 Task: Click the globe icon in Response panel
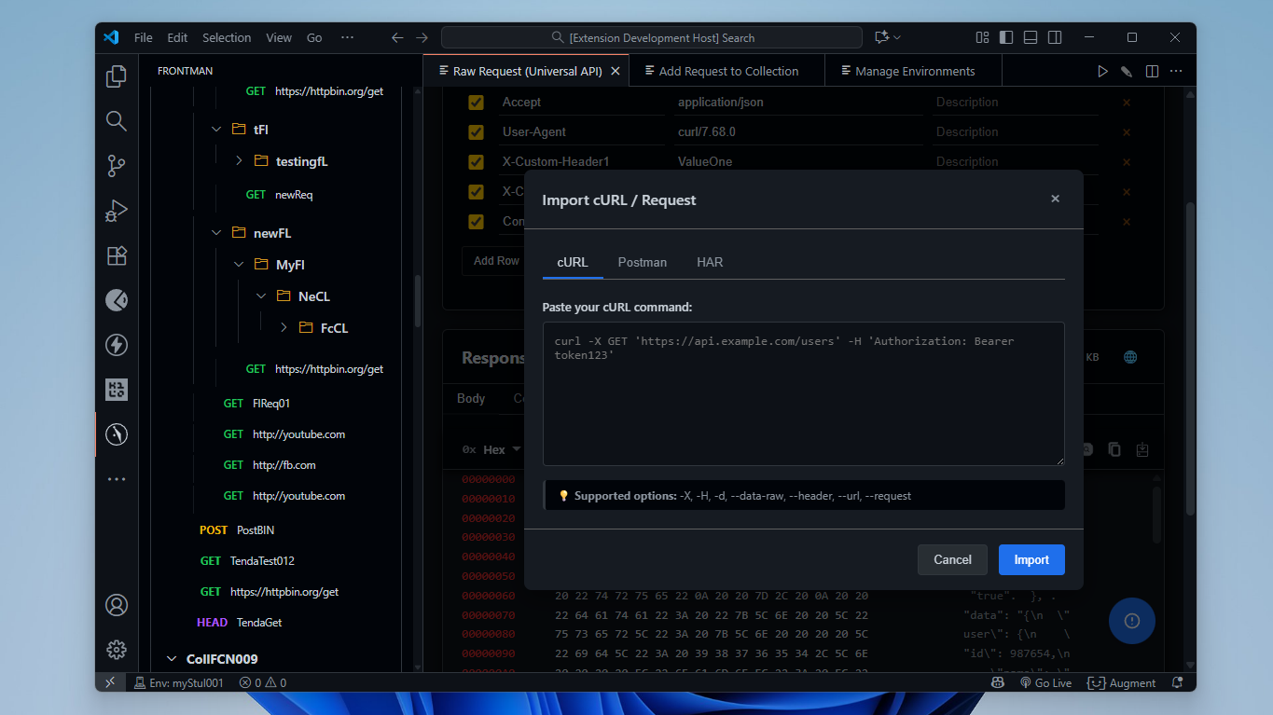coord(1130,357)
